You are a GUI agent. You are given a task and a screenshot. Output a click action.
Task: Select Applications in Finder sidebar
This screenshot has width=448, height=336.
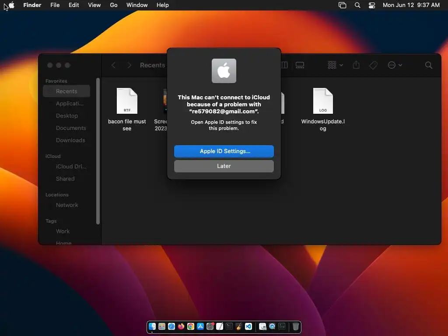point(66,103)
